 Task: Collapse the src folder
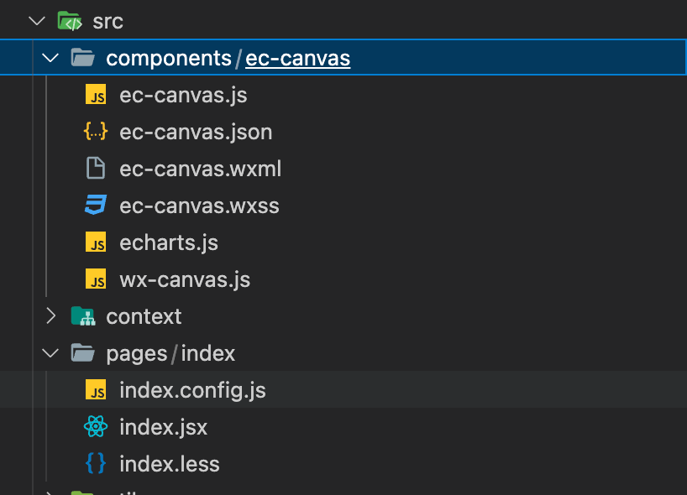pos(36,20)
